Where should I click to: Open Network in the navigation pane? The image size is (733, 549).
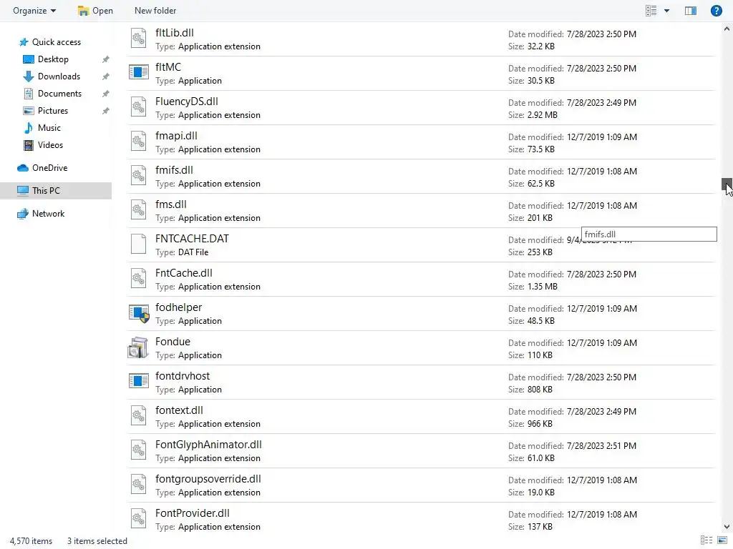pyautogui.click(x=48, y=214)
